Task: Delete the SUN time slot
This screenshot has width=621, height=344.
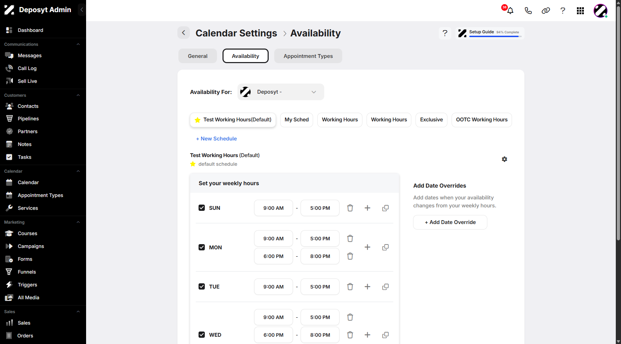Action: click(350, 208)
